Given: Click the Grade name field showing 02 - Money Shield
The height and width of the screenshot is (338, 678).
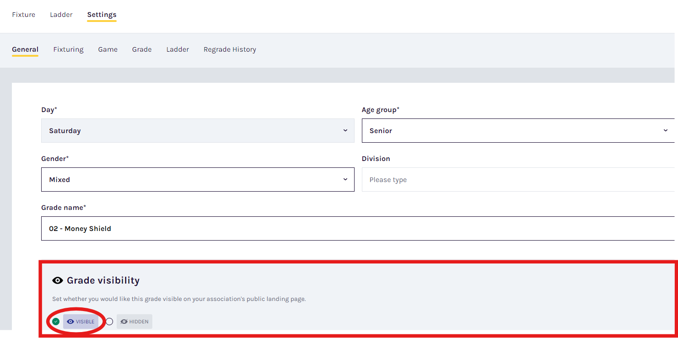Looking at the screenshot, I should pyautogui.click(x=274, y=228).
